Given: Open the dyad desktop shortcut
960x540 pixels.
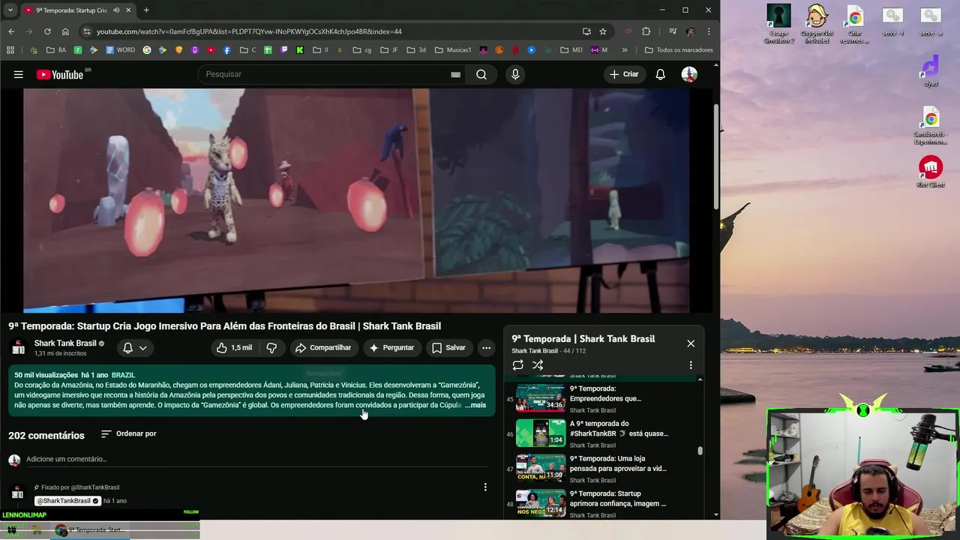Looking at the screenshot, I should [931, 72].
